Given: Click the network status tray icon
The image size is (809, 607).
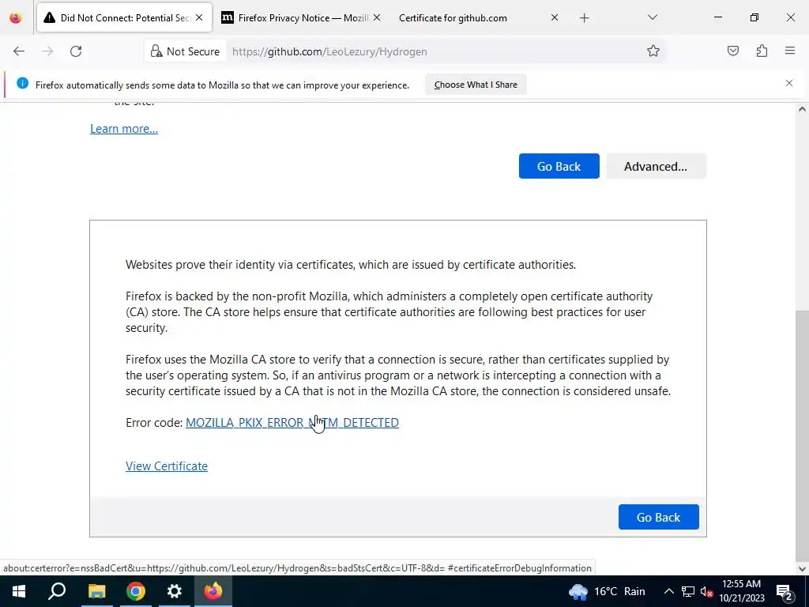Looking at the screenshot, I should point(688,591).
